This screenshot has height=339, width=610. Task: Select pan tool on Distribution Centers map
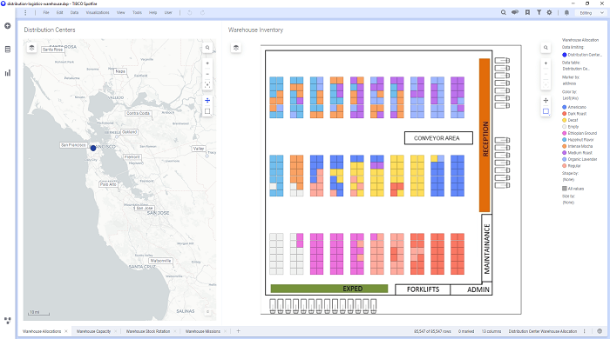pyautogui.click(x=207, y=101)
